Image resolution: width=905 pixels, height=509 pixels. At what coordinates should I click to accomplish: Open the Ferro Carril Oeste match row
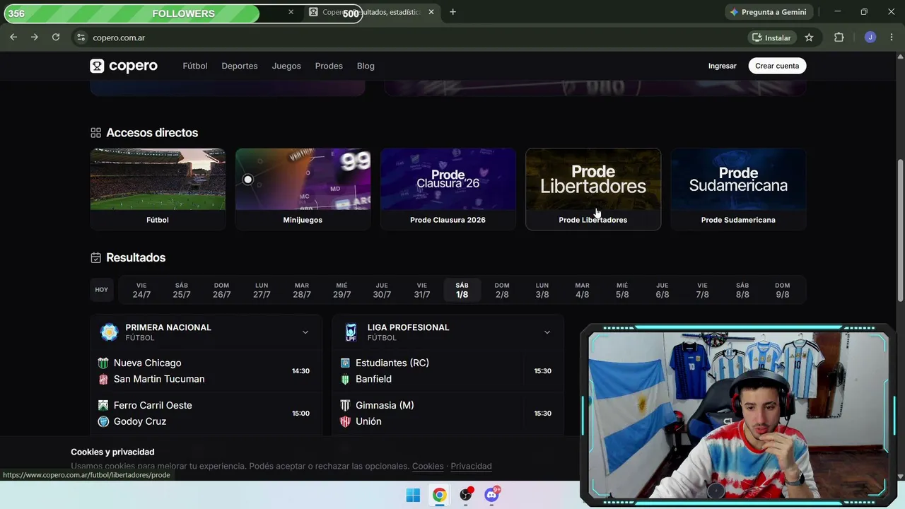(206, 414)
